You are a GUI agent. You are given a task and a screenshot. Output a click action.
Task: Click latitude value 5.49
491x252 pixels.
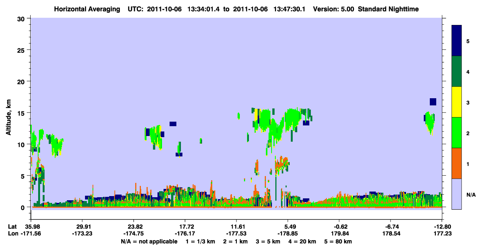tap(288, 227)
